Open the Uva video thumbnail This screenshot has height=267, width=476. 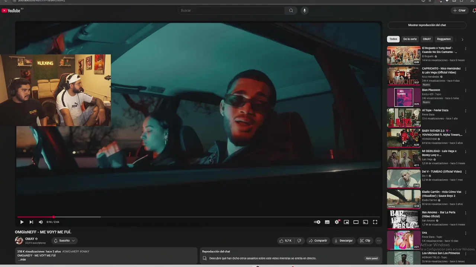pyautogui.click(x=404, y=240)
